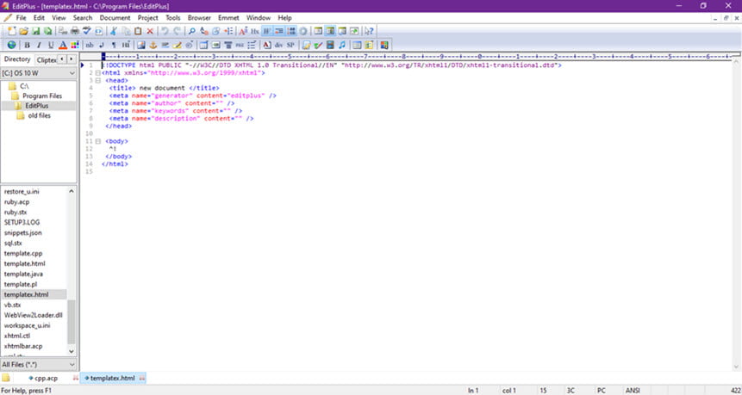
Task: Click the file list scroll up arrow
Action: (x=72, y=191)
